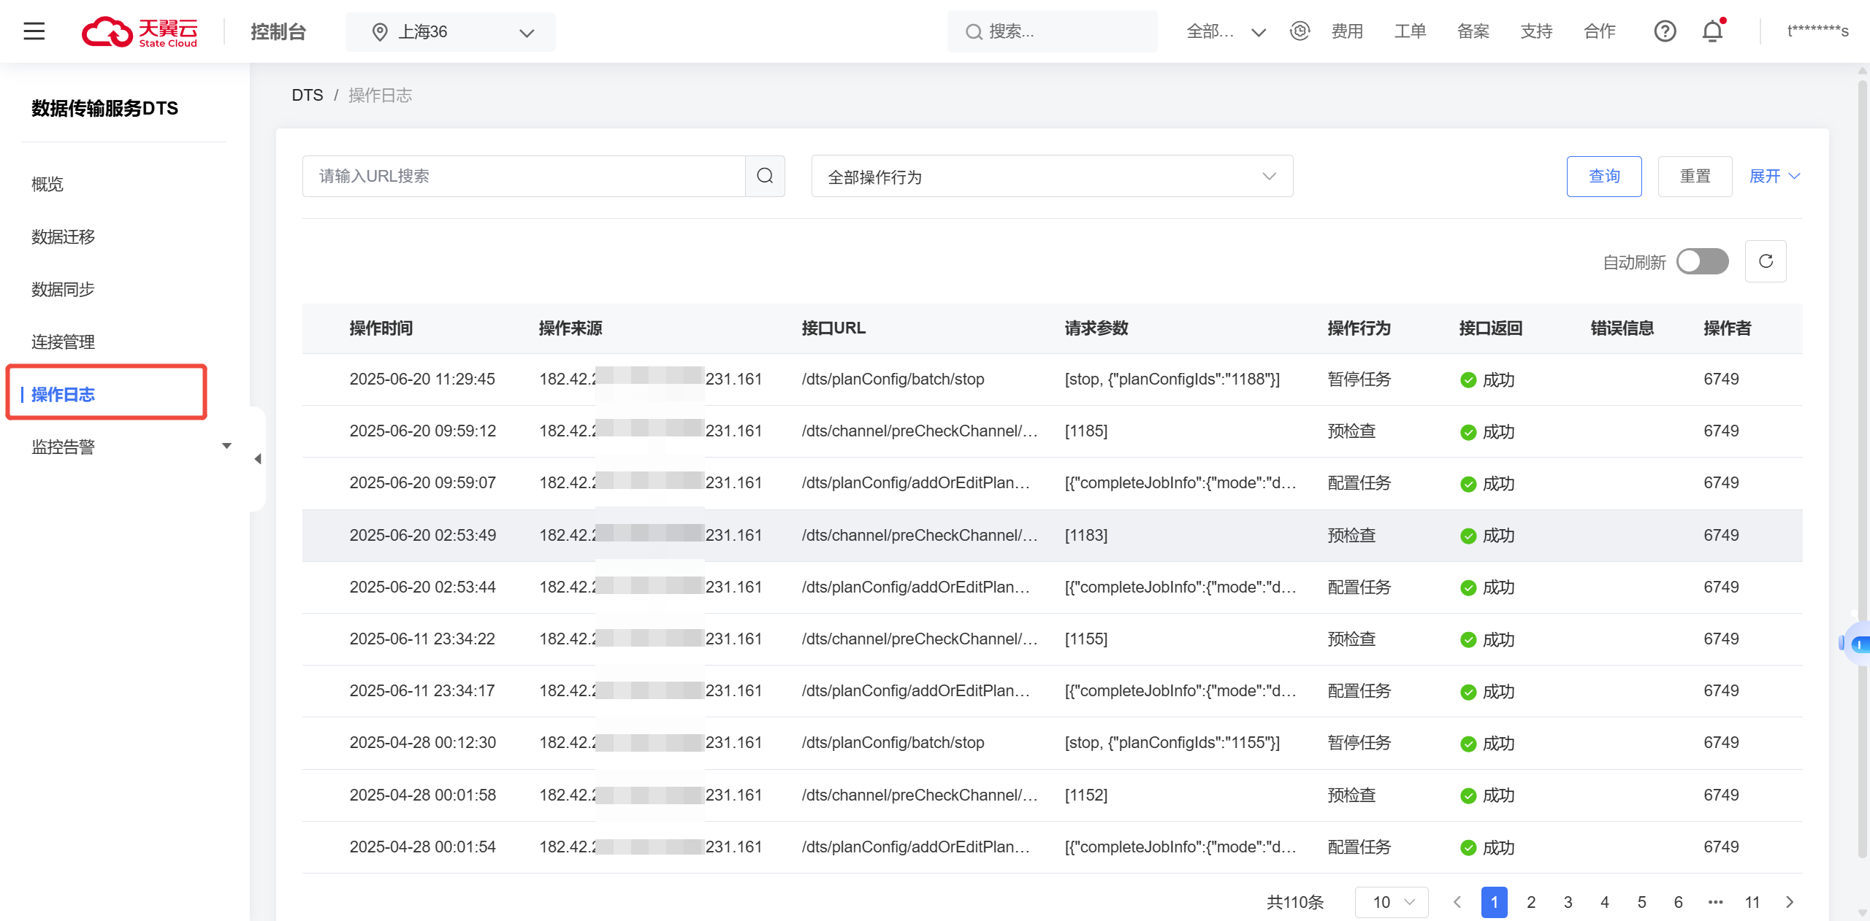Click the 操作时间 column header
The height and width of the screenshot is (921, 1870).
pos(381,328)
